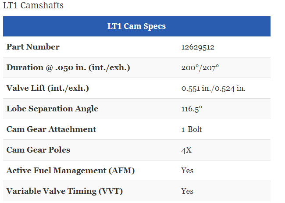Viewport: 285px width, 203px height.
Task: Click Active Fuel Management (AFM) label
Action: (x=71, y=171)
